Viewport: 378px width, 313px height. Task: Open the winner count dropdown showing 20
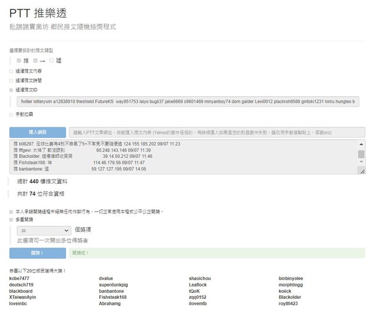(44, 230)
